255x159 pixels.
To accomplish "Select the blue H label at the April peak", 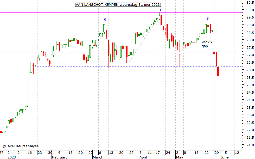I will (x=161, y=10).
